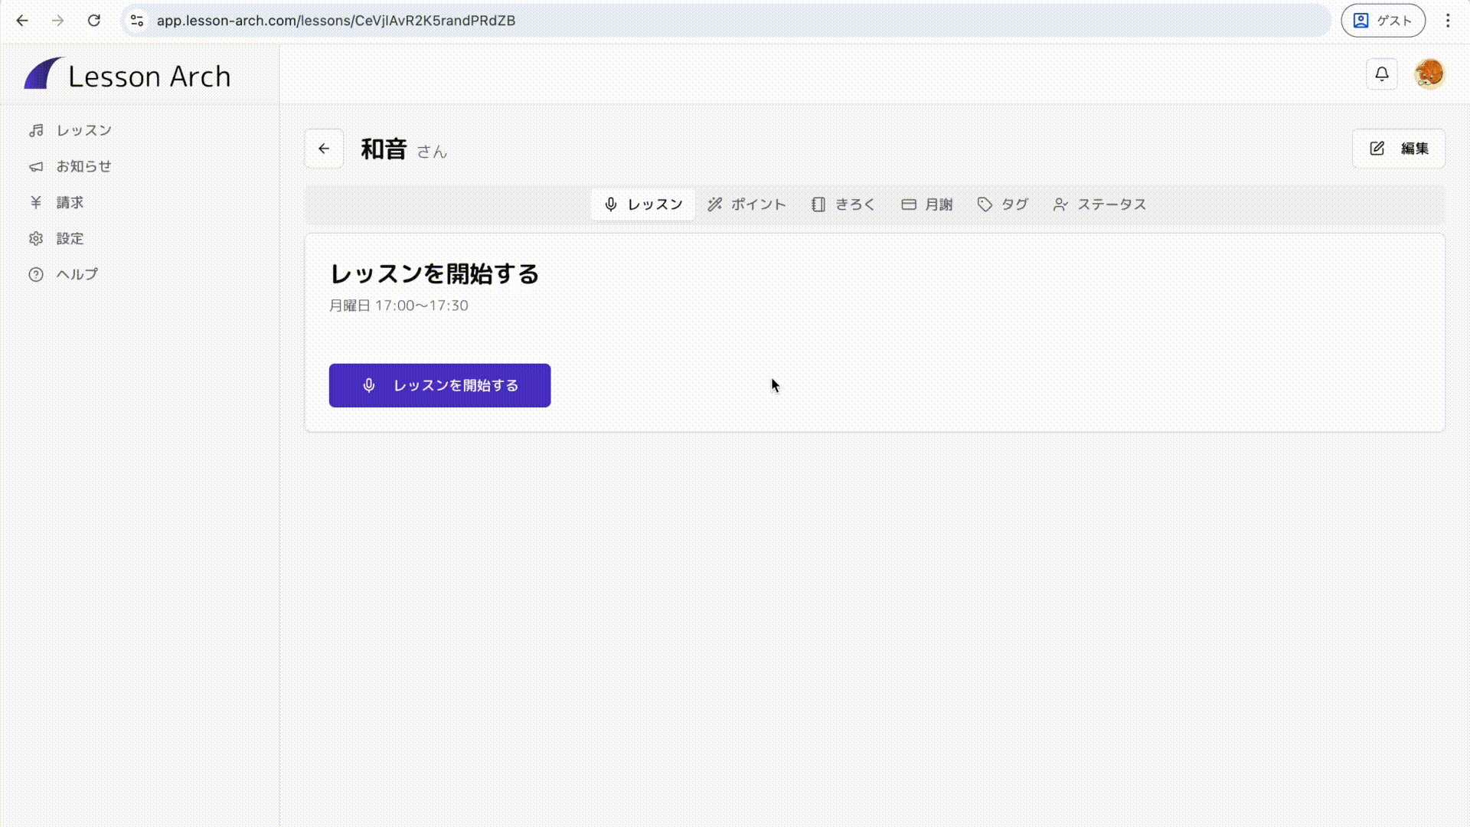Open レッスン in the left sidebar
Image resolution: width=1470 pixels, height=827 pixels.
pos(83,130)
